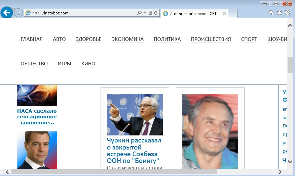Click the search magnifier in the address bar

[x=139, y=13]
